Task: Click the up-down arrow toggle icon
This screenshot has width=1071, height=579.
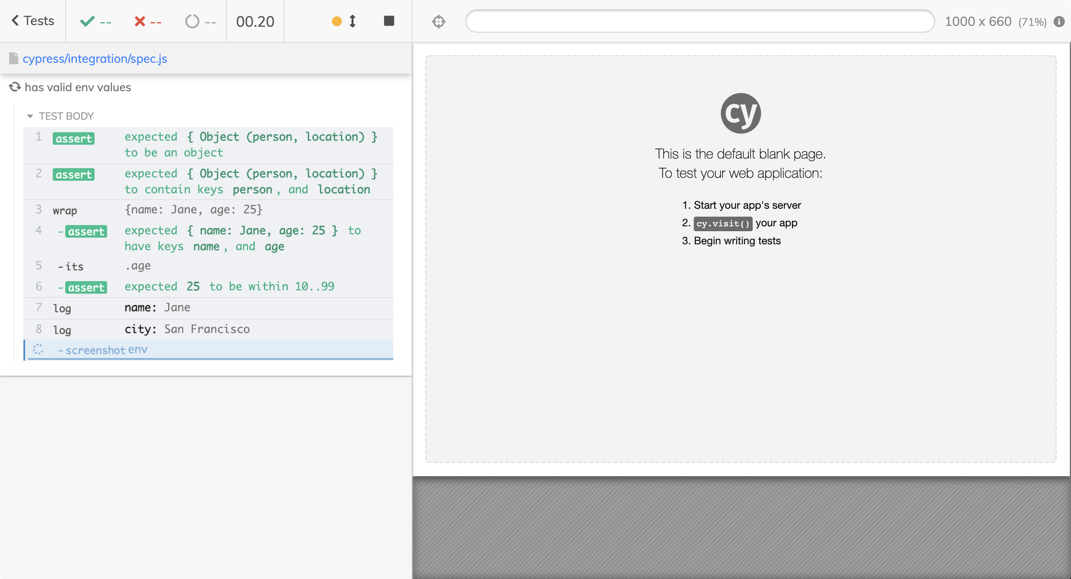Action: pos(352,21)
